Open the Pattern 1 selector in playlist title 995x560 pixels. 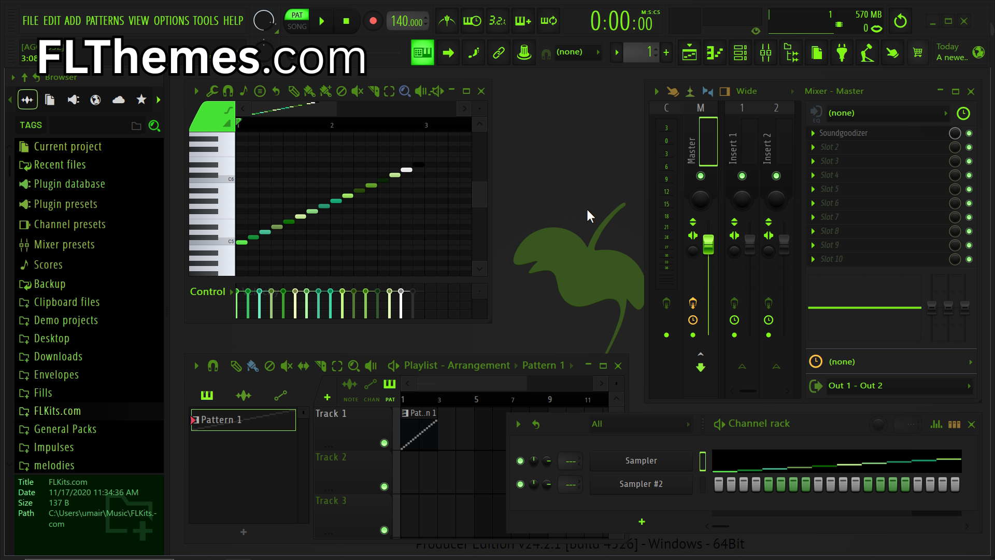548,366
